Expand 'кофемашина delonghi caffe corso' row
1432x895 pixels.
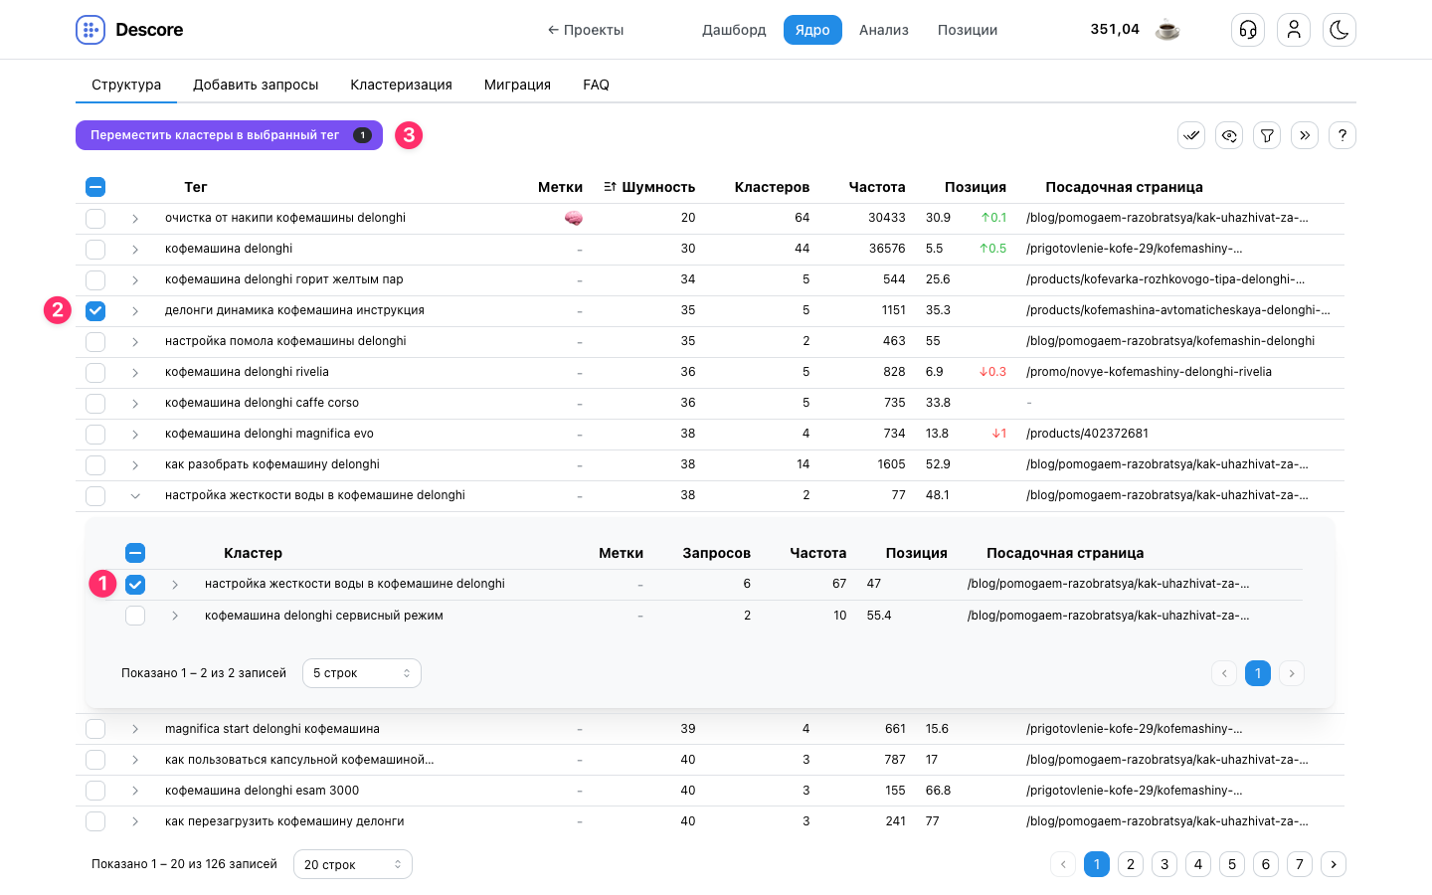pos(135,403)
